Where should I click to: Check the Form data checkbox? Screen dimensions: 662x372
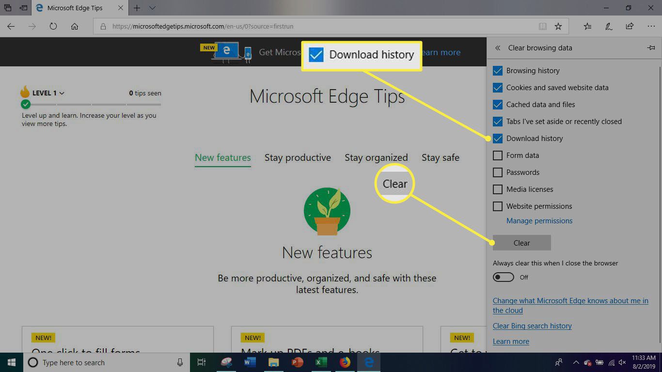click(x=498, y=155)
